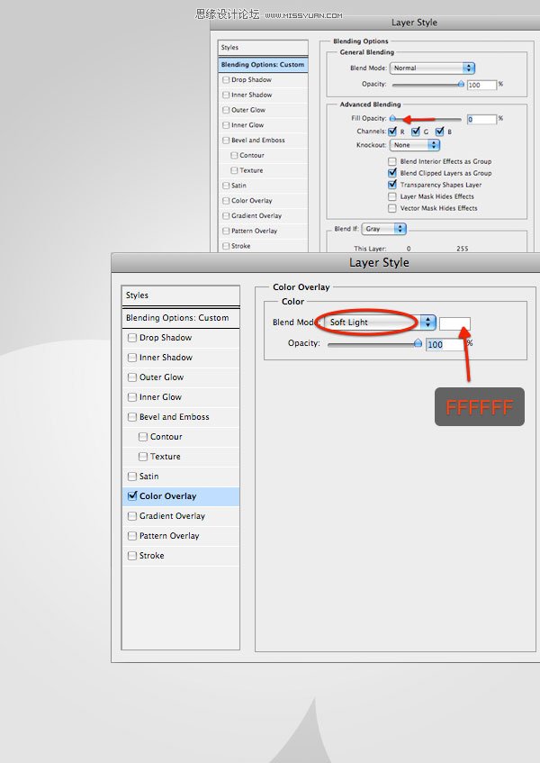Click the white color overlay swatch
This screenshot has height=763, width=540.
tap(454, 323)
